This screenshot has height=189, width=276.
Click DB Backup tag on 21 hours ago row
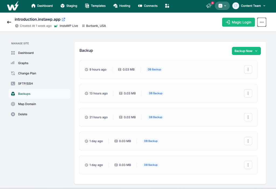point(156,117)
